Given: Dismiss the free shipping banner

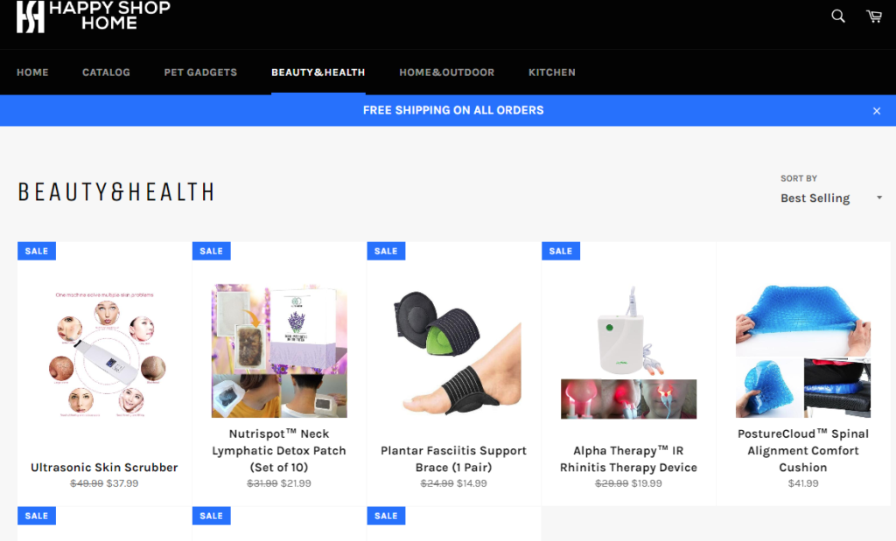Looking at the screenshot, I should (x=877, y=111).
